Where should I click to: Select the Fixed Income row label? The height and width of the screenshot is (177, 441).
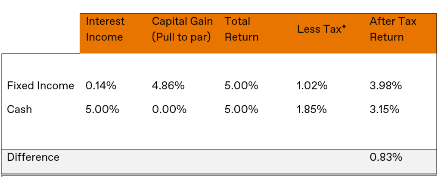pyautogui.click(x=40, y=85)
